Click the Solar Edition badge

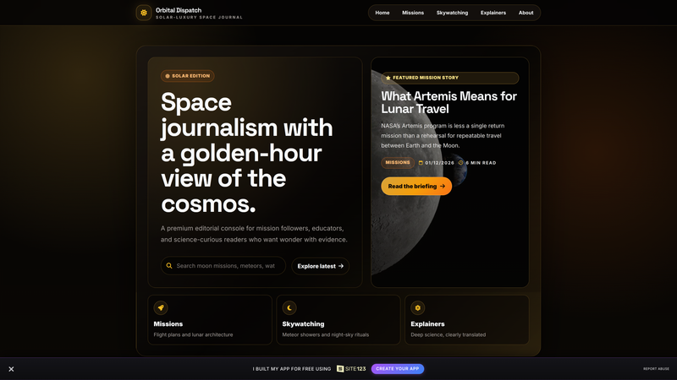[x=187, y=76]
